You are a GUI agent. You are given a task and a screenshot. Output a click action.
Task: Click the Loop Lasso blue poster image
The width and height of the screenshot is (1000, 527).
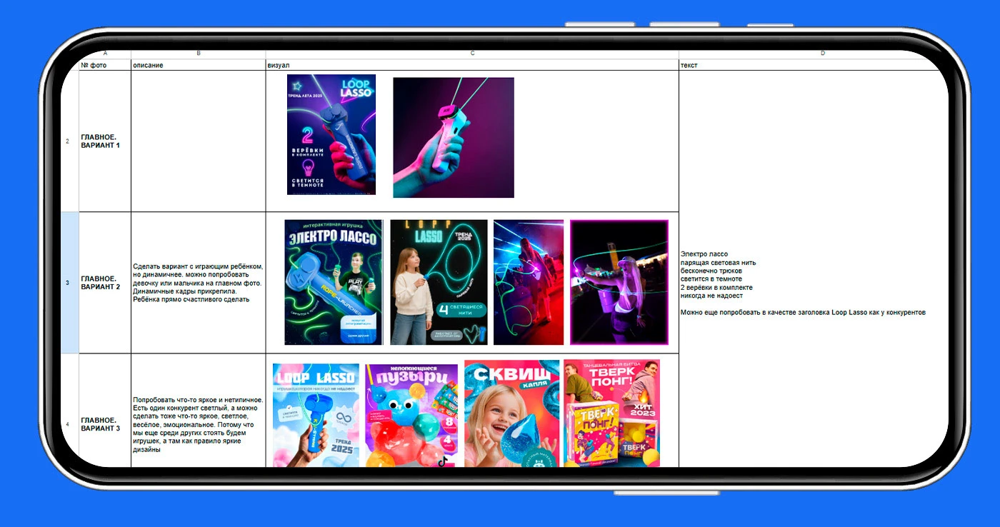331,134
